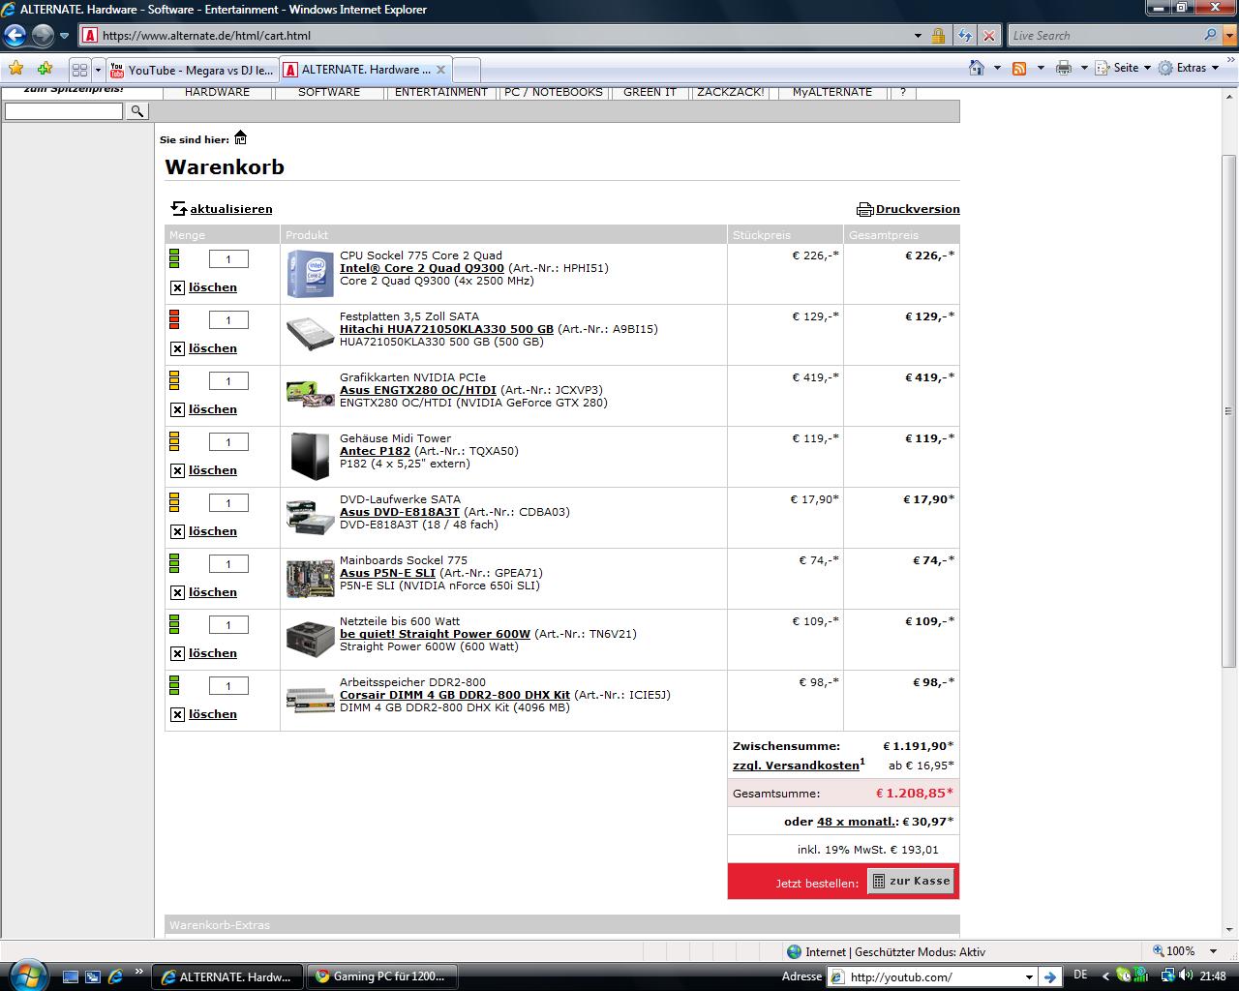Click the Home icon in command bar
Viewport: 1239px width, 991px height.
978,68
